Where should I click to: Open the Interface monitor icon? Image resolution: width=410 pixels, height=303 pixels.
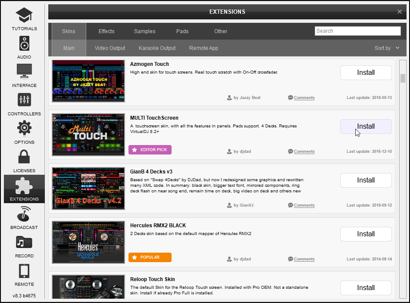coord(24,71)
